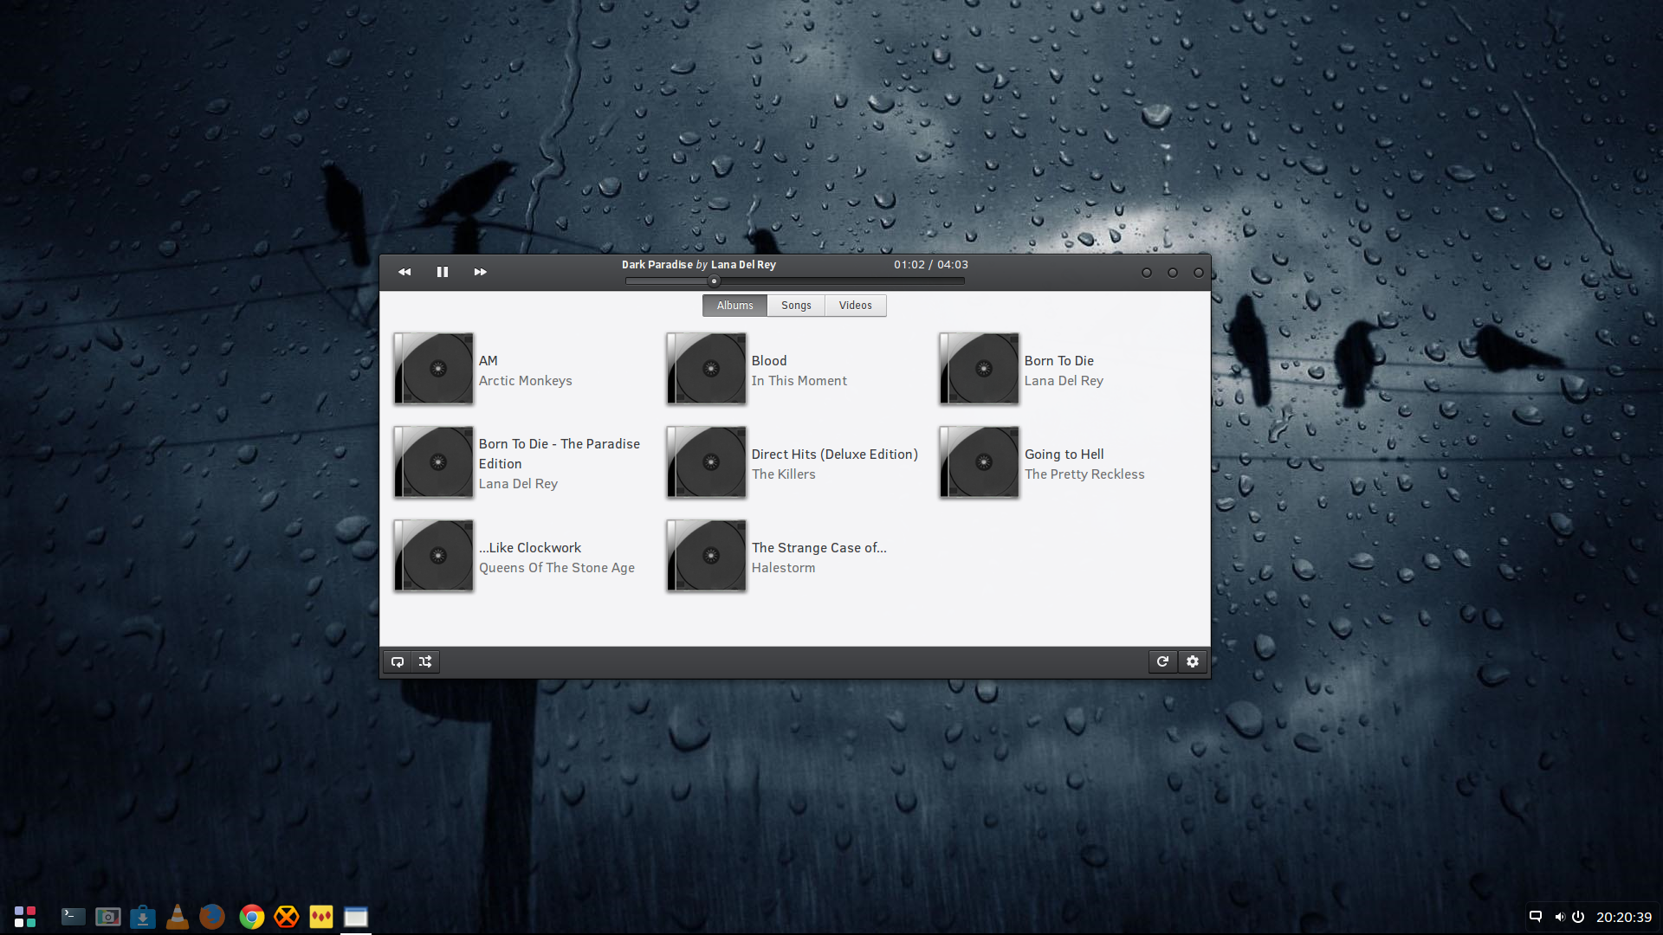Open the orange hexagon X app icon
This screenshot has height=935, width=1663.
click(287, 917)
